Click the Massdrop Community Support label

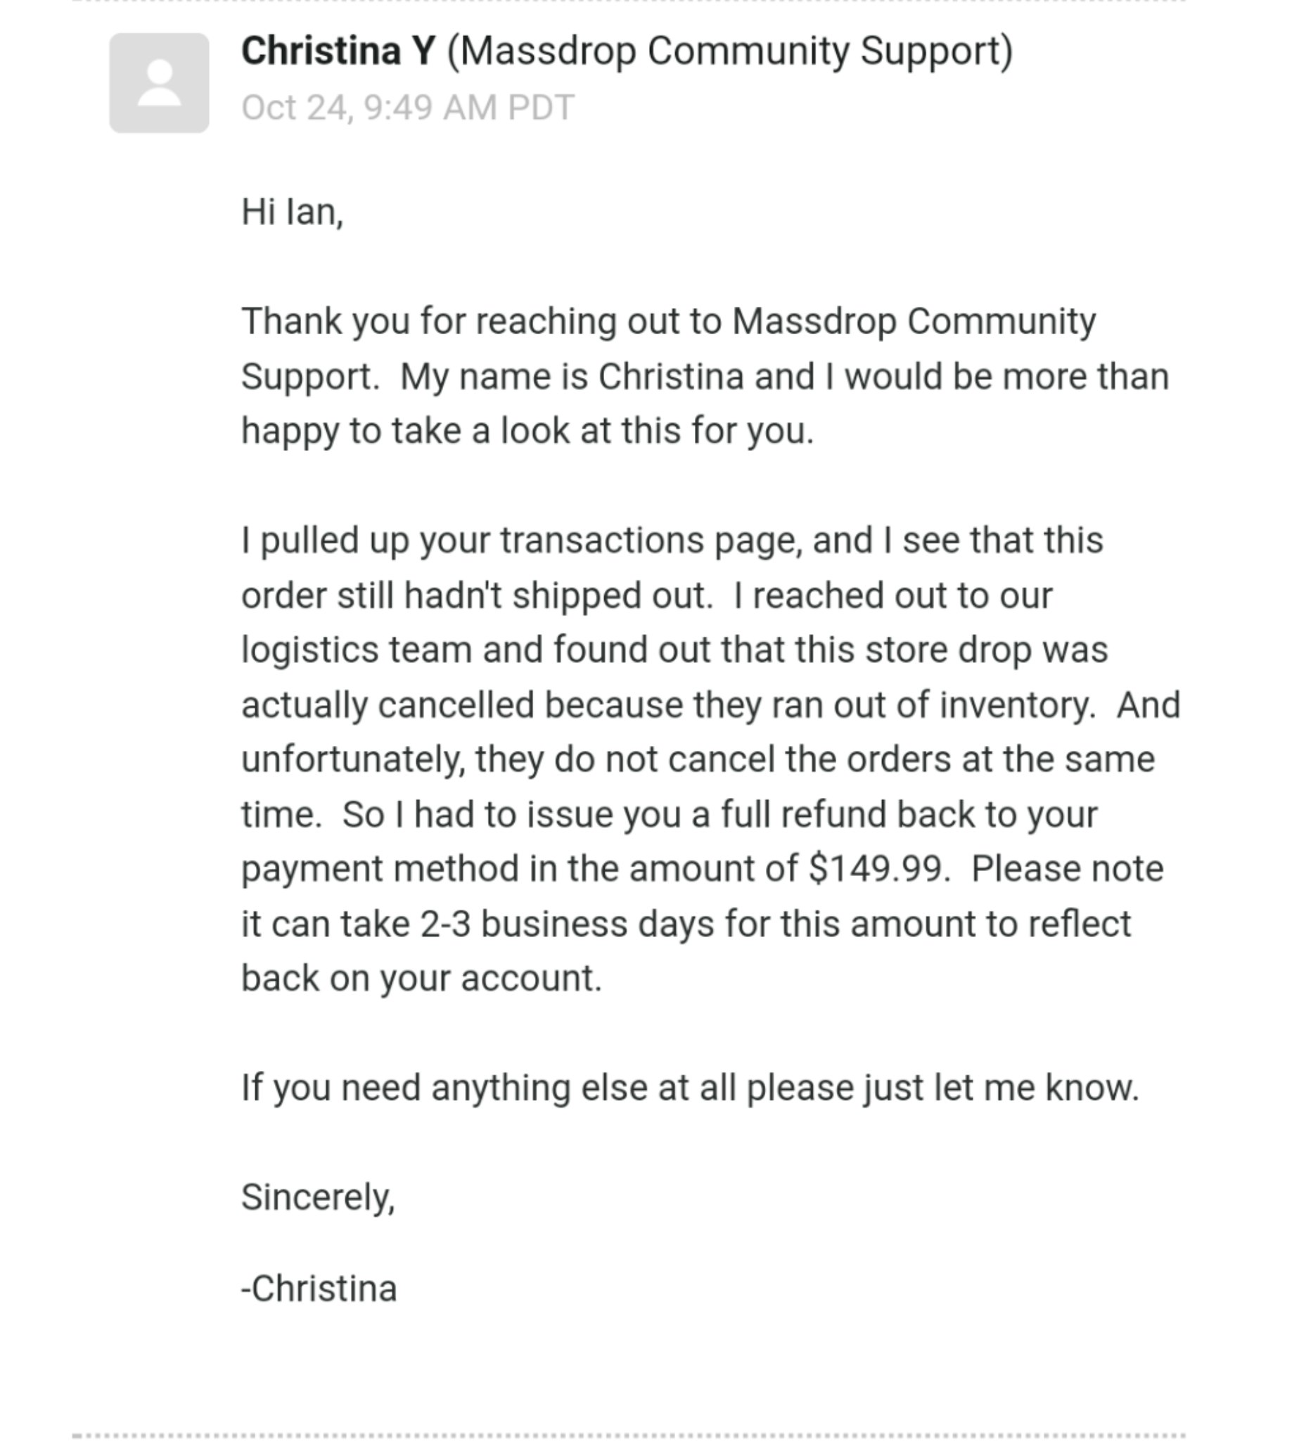click(x=729, y=51)
